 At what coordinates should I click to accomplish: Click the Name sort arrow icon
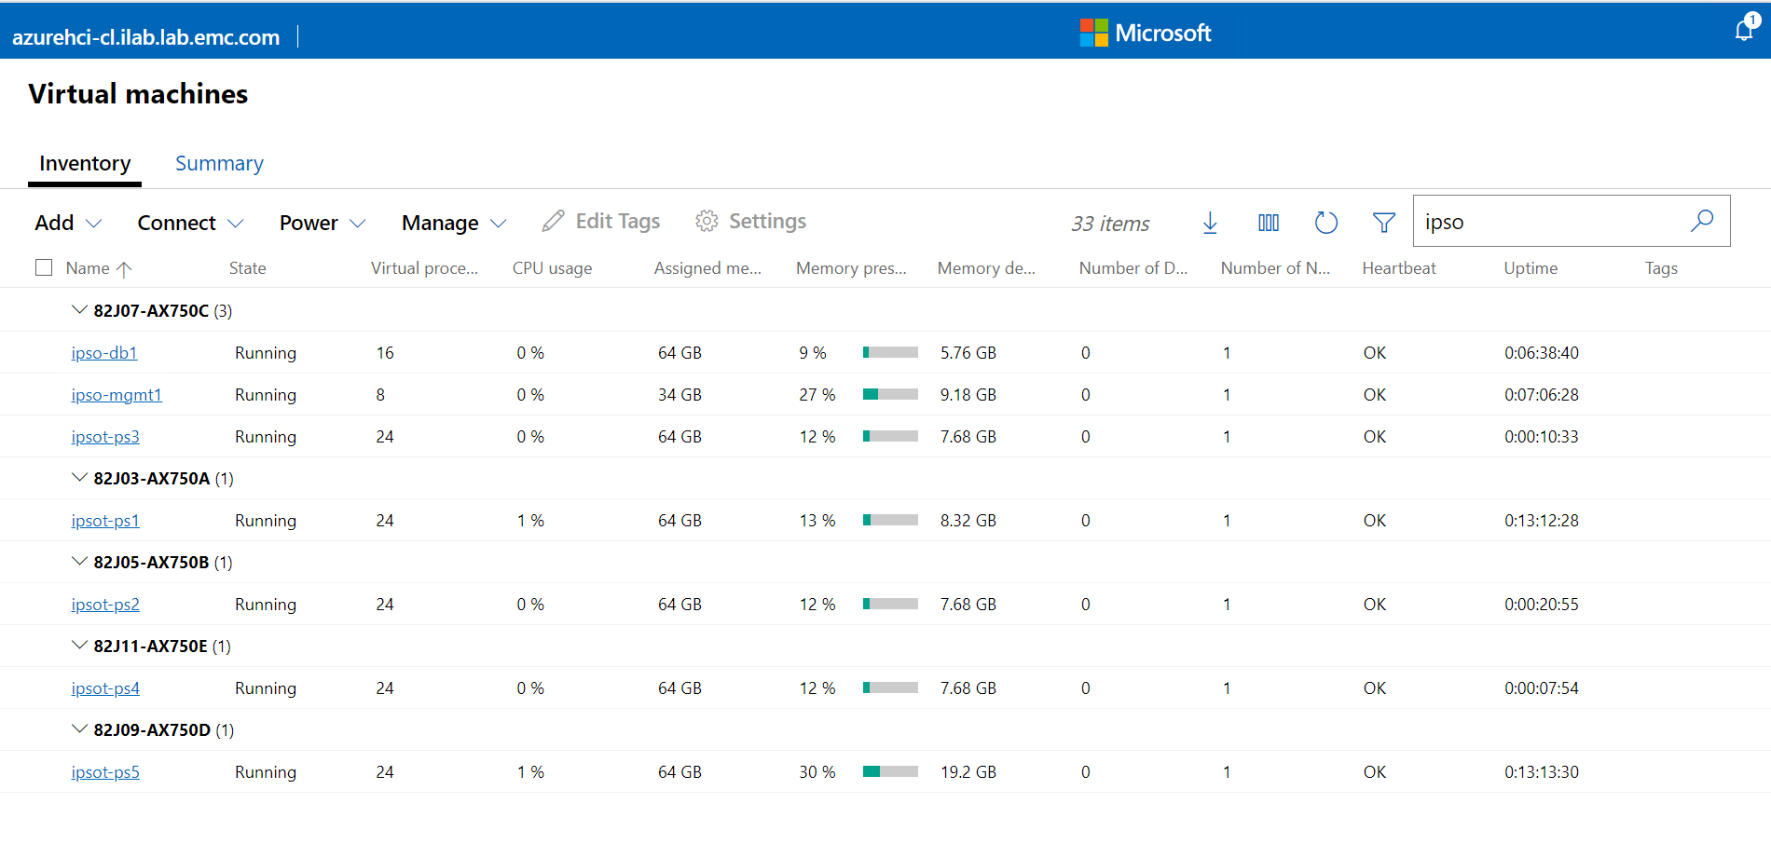(x=124, y=268)
